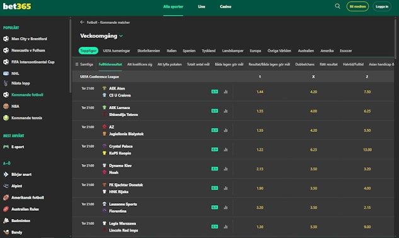Open stats chart icon for AZ match
This screenshot has width=399, height=238.
[x=226, y=130]
